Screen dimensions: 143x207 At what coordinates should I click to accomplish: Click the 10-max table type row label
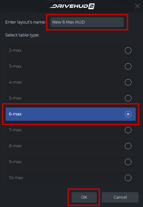pyautogui.click(x=16, y=178)
